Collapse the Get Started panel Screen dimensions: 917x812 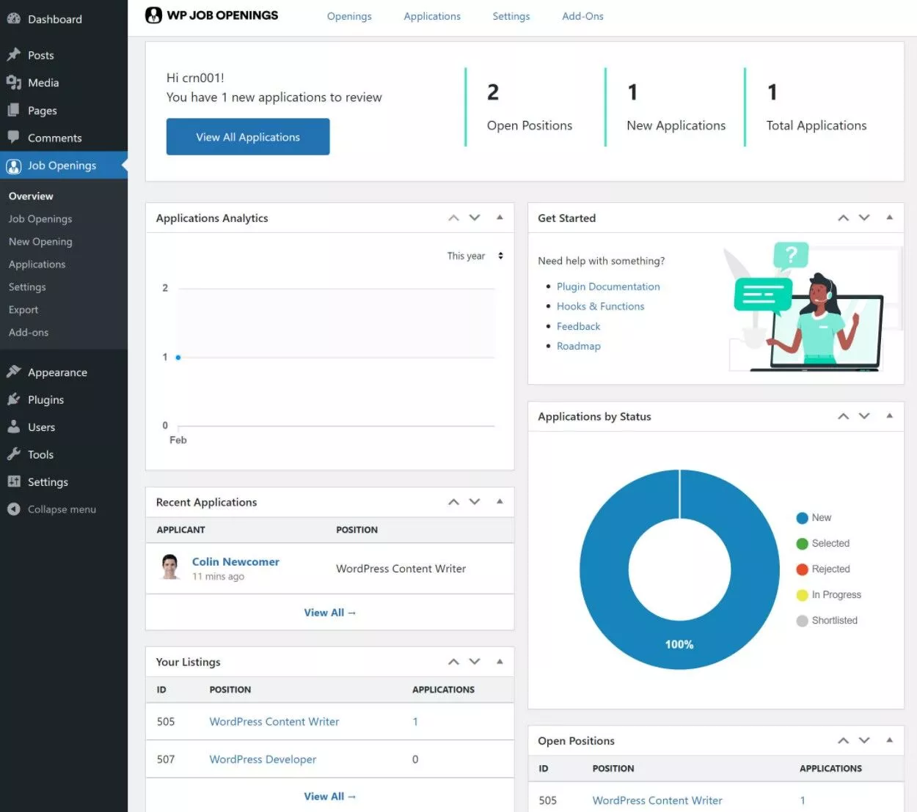pos(889,218)
